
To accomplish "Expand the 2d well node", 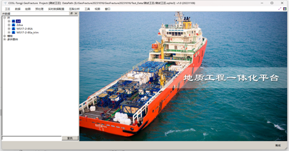I will click(9, 21).
